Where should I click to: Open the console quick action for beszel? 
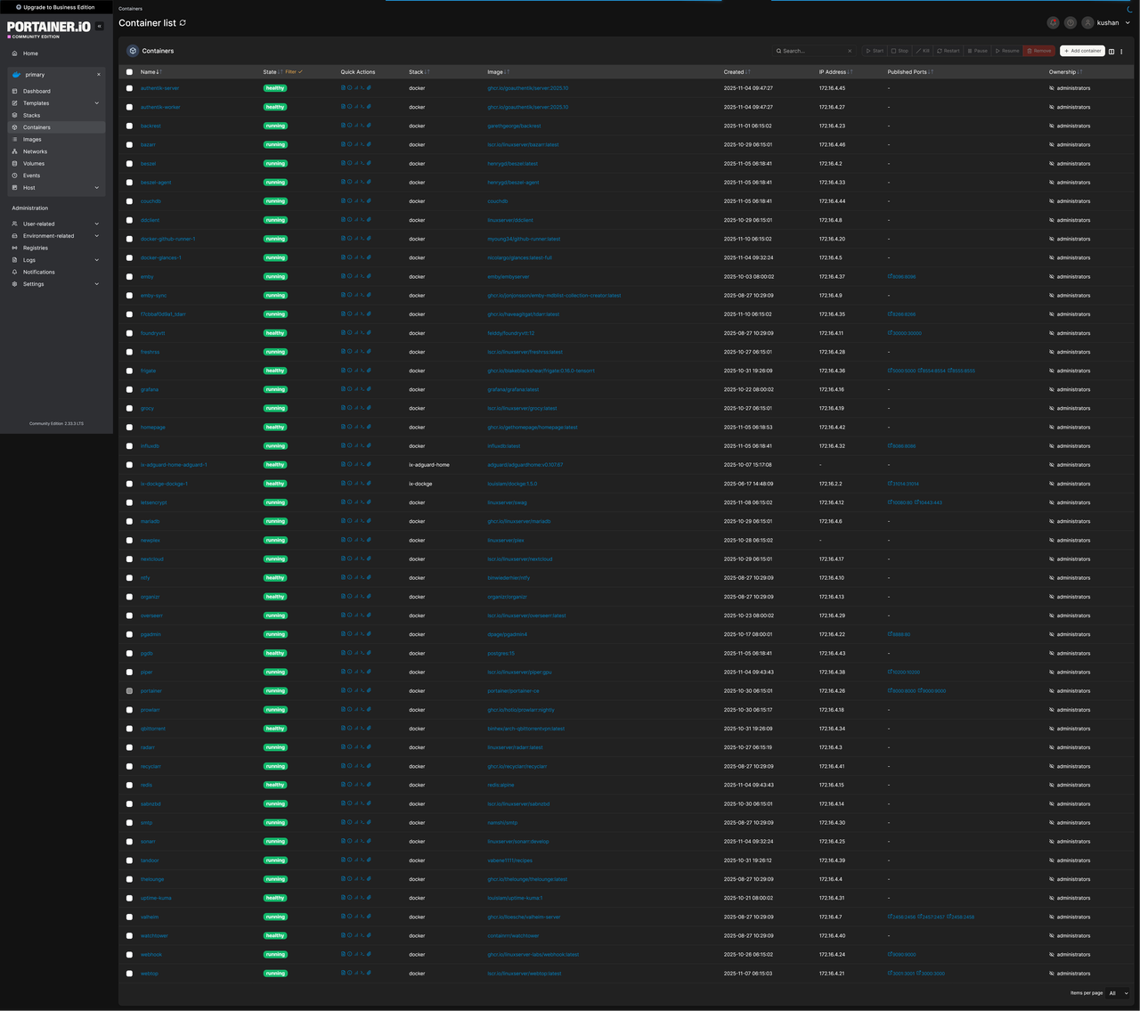tap(362, 163)
